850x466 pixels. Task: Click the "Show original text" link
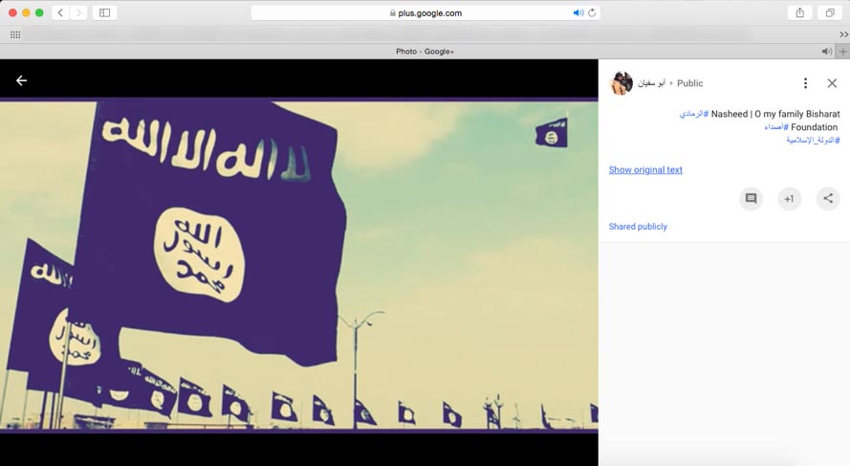click(x=645, y=170)
